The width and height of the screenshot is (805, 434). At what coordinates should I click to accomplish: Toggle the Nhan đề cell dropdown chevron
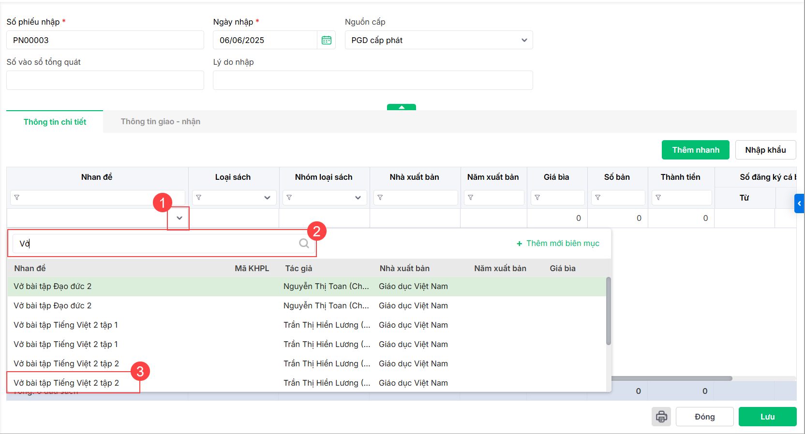pyautogui.click(x=179, y=218)
